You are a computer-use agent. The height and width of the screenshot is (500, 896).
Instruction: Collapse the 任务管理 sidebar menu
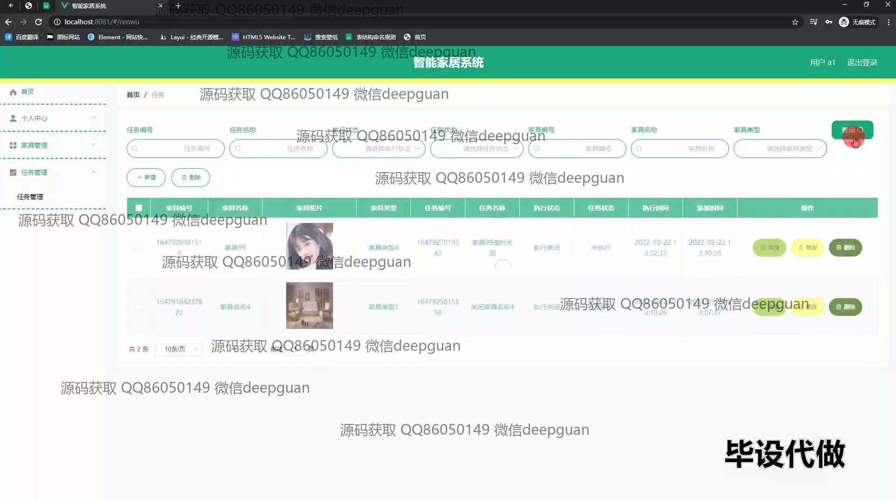93,172
